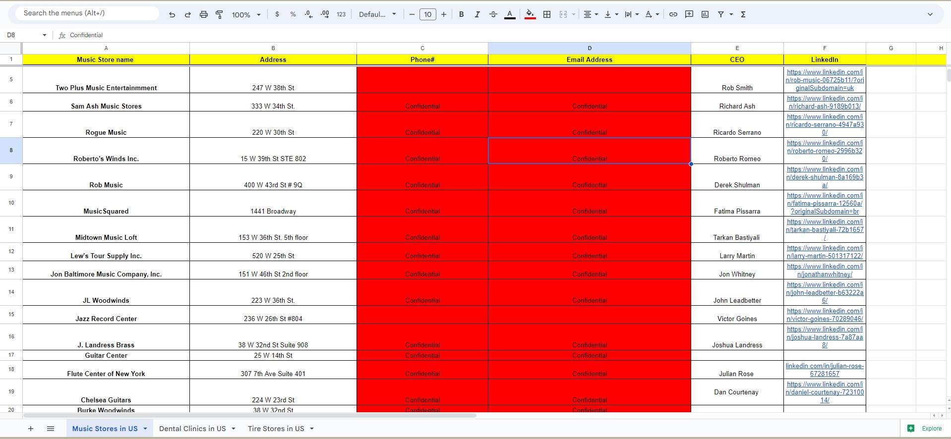Open Jon Whitney's LinkedIn link
This screenshot has width=951, height=439.
click(x=825, y=270)
